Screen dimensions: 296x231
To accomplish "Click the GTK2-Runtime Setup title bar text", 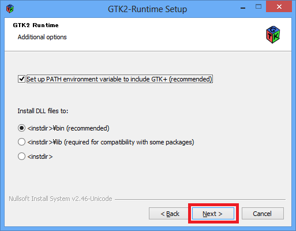I will coord(147,9).
